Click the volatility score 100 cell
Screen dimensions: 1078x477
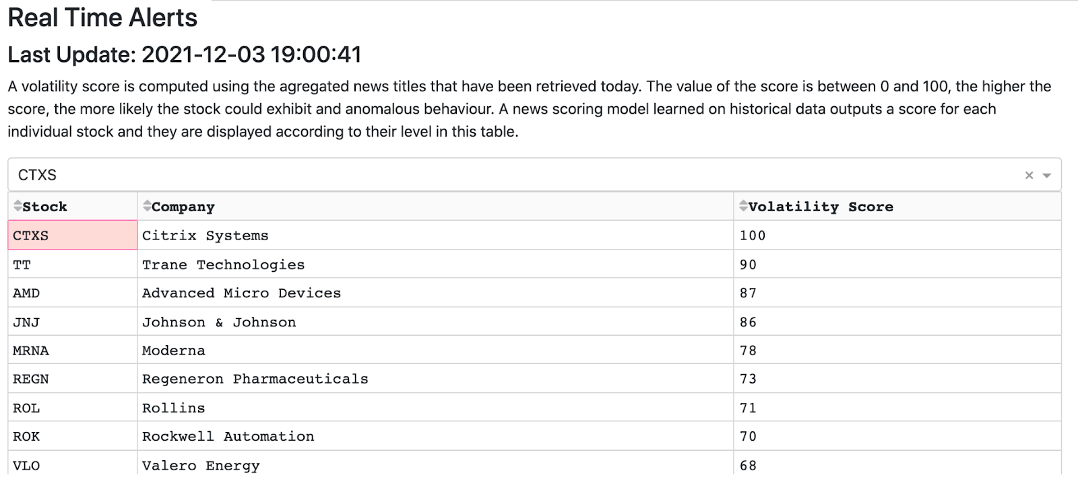[x=897, y=235]
